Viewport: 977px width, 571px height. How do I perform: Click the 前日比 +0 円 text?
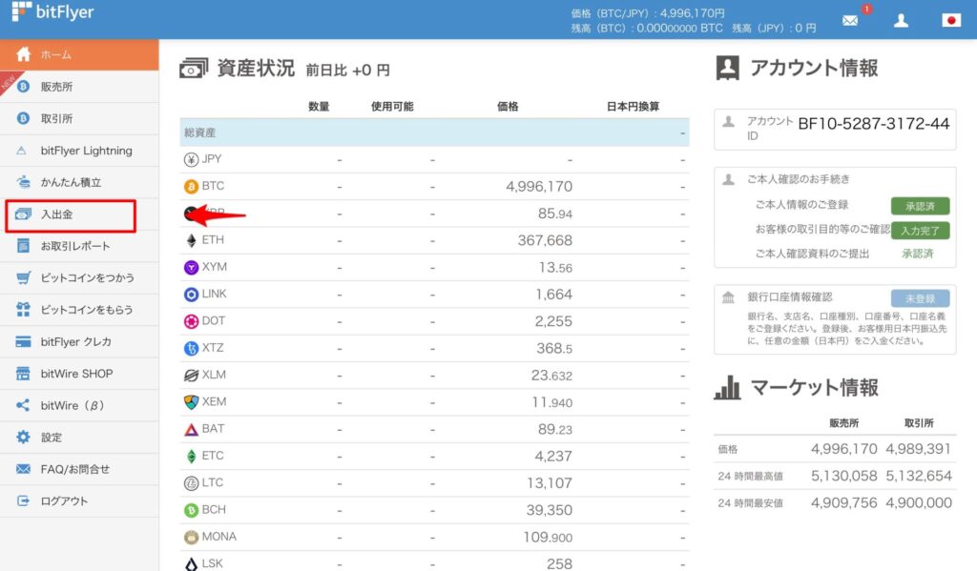(347, 71)
